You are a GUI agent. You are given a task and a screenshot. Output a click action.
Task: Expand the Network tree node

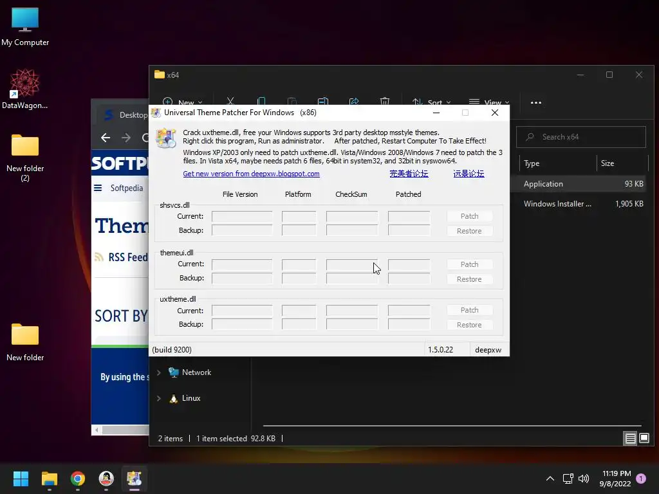(x=158, y=372)
